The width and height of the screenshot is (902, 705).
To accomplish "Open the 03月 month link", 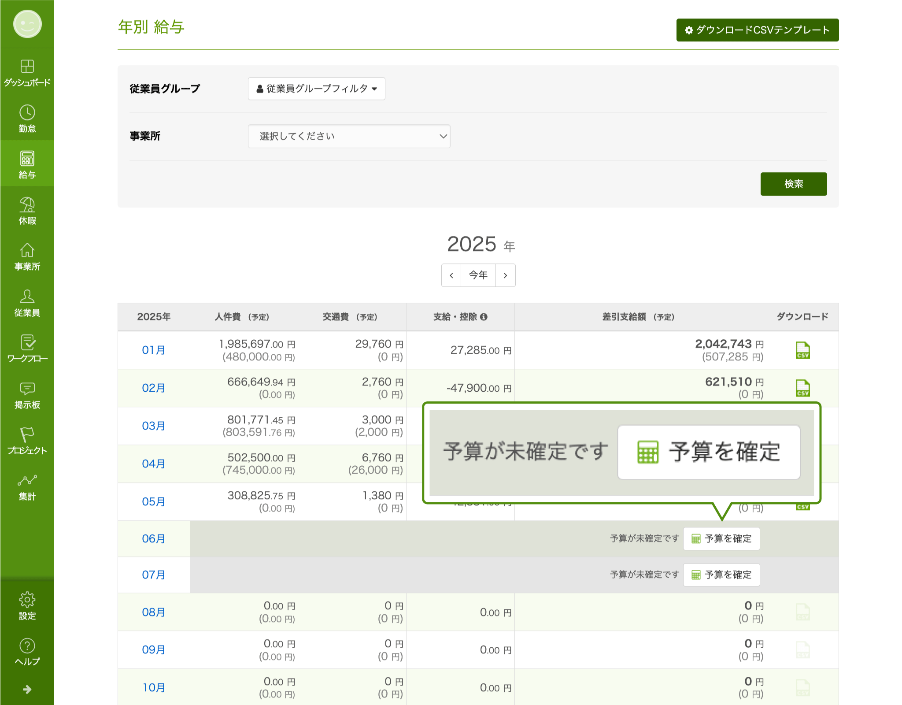I will [154, 426].
